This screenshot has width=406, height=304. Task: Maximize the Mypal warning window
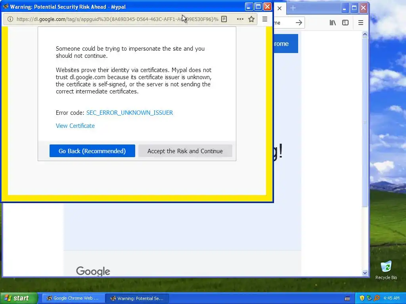[x=258, y=7]
